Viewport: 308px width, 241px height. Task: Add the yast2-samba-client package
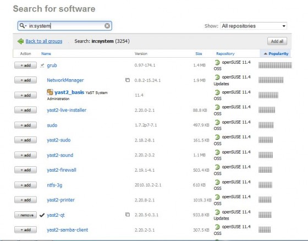25,229
